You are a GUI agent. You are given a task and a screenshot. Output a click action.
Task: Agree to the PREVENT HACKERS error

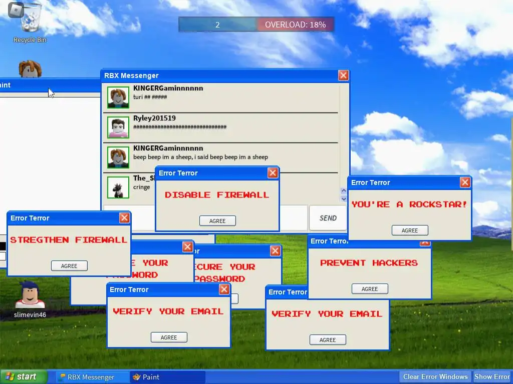point(370,289)
